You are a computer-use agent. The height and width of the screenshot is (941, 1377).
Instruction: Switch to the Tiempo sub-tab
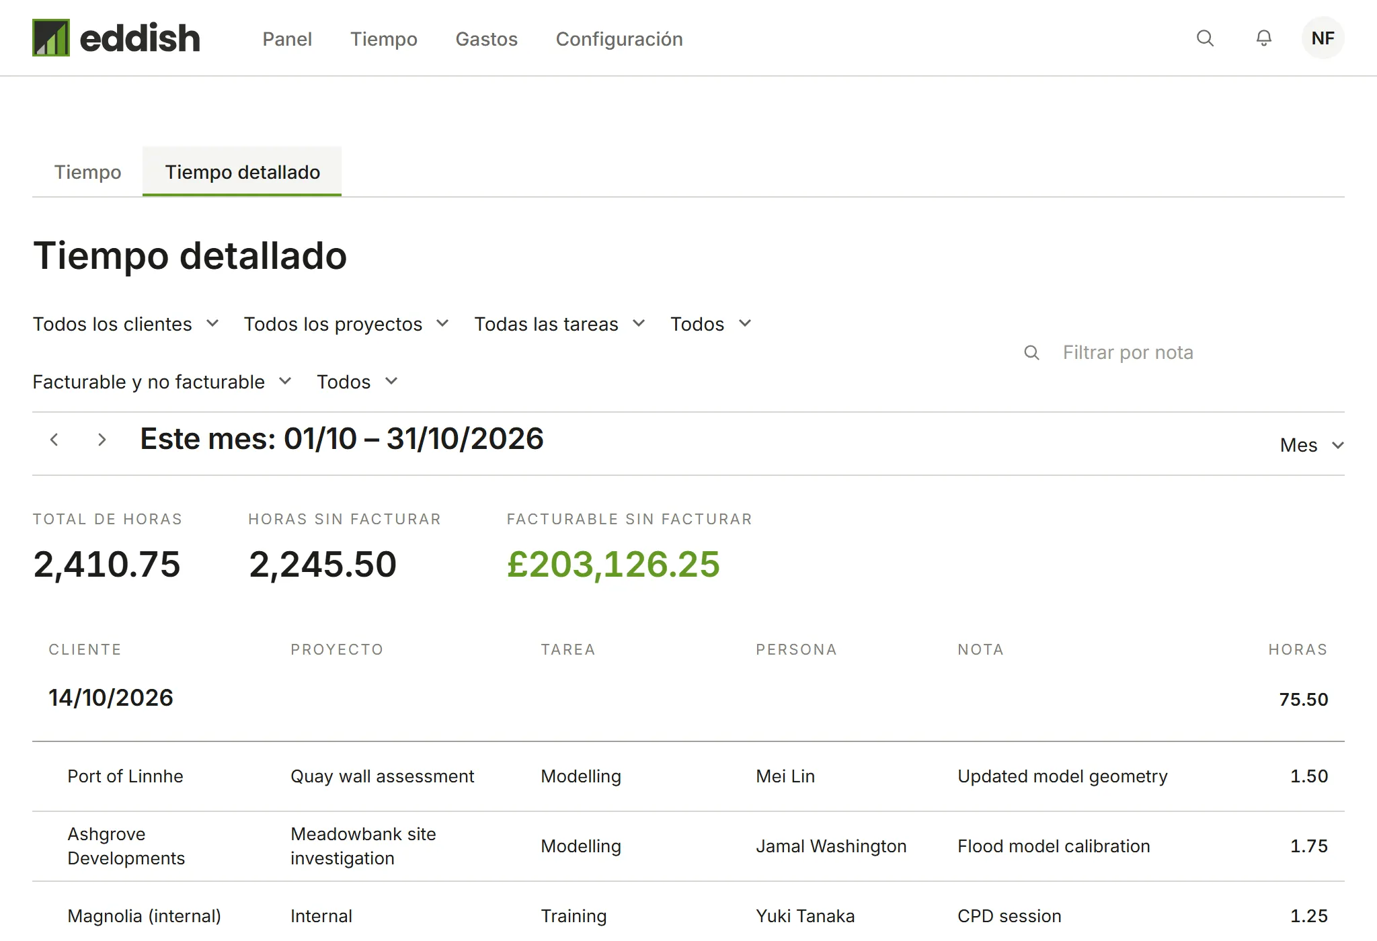click(87, 172)
